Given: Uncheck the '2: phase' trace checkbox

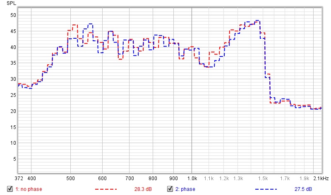Looking at the screenshot, I should click(170, 189).
